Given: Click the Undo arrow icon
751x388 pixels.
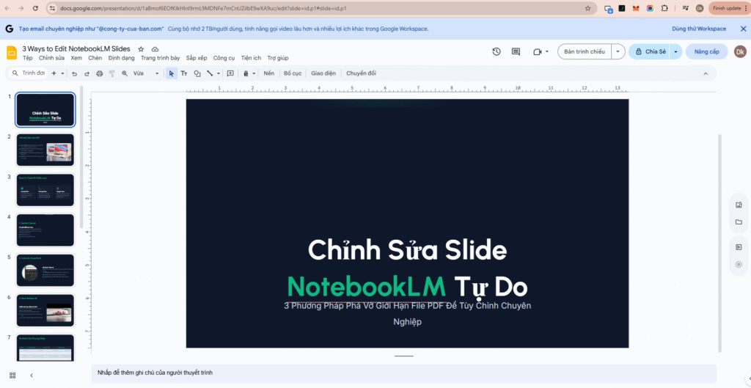Looking at the screenshot, I should point(74,73).
